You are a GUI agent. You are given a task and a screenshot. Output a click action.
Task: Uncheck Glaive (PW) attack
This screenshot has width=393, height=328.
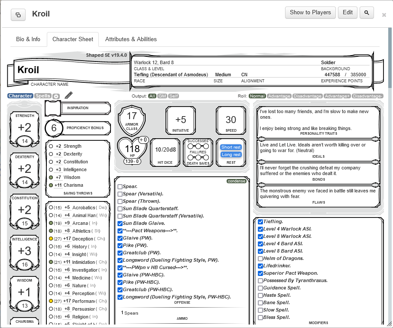pos(120,238)
